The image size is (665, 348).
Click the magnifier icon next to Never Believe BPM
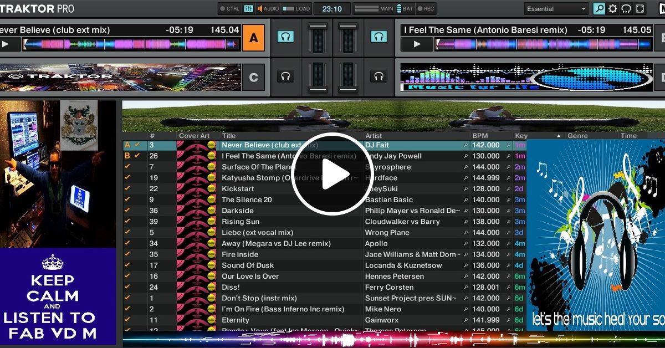508,145
